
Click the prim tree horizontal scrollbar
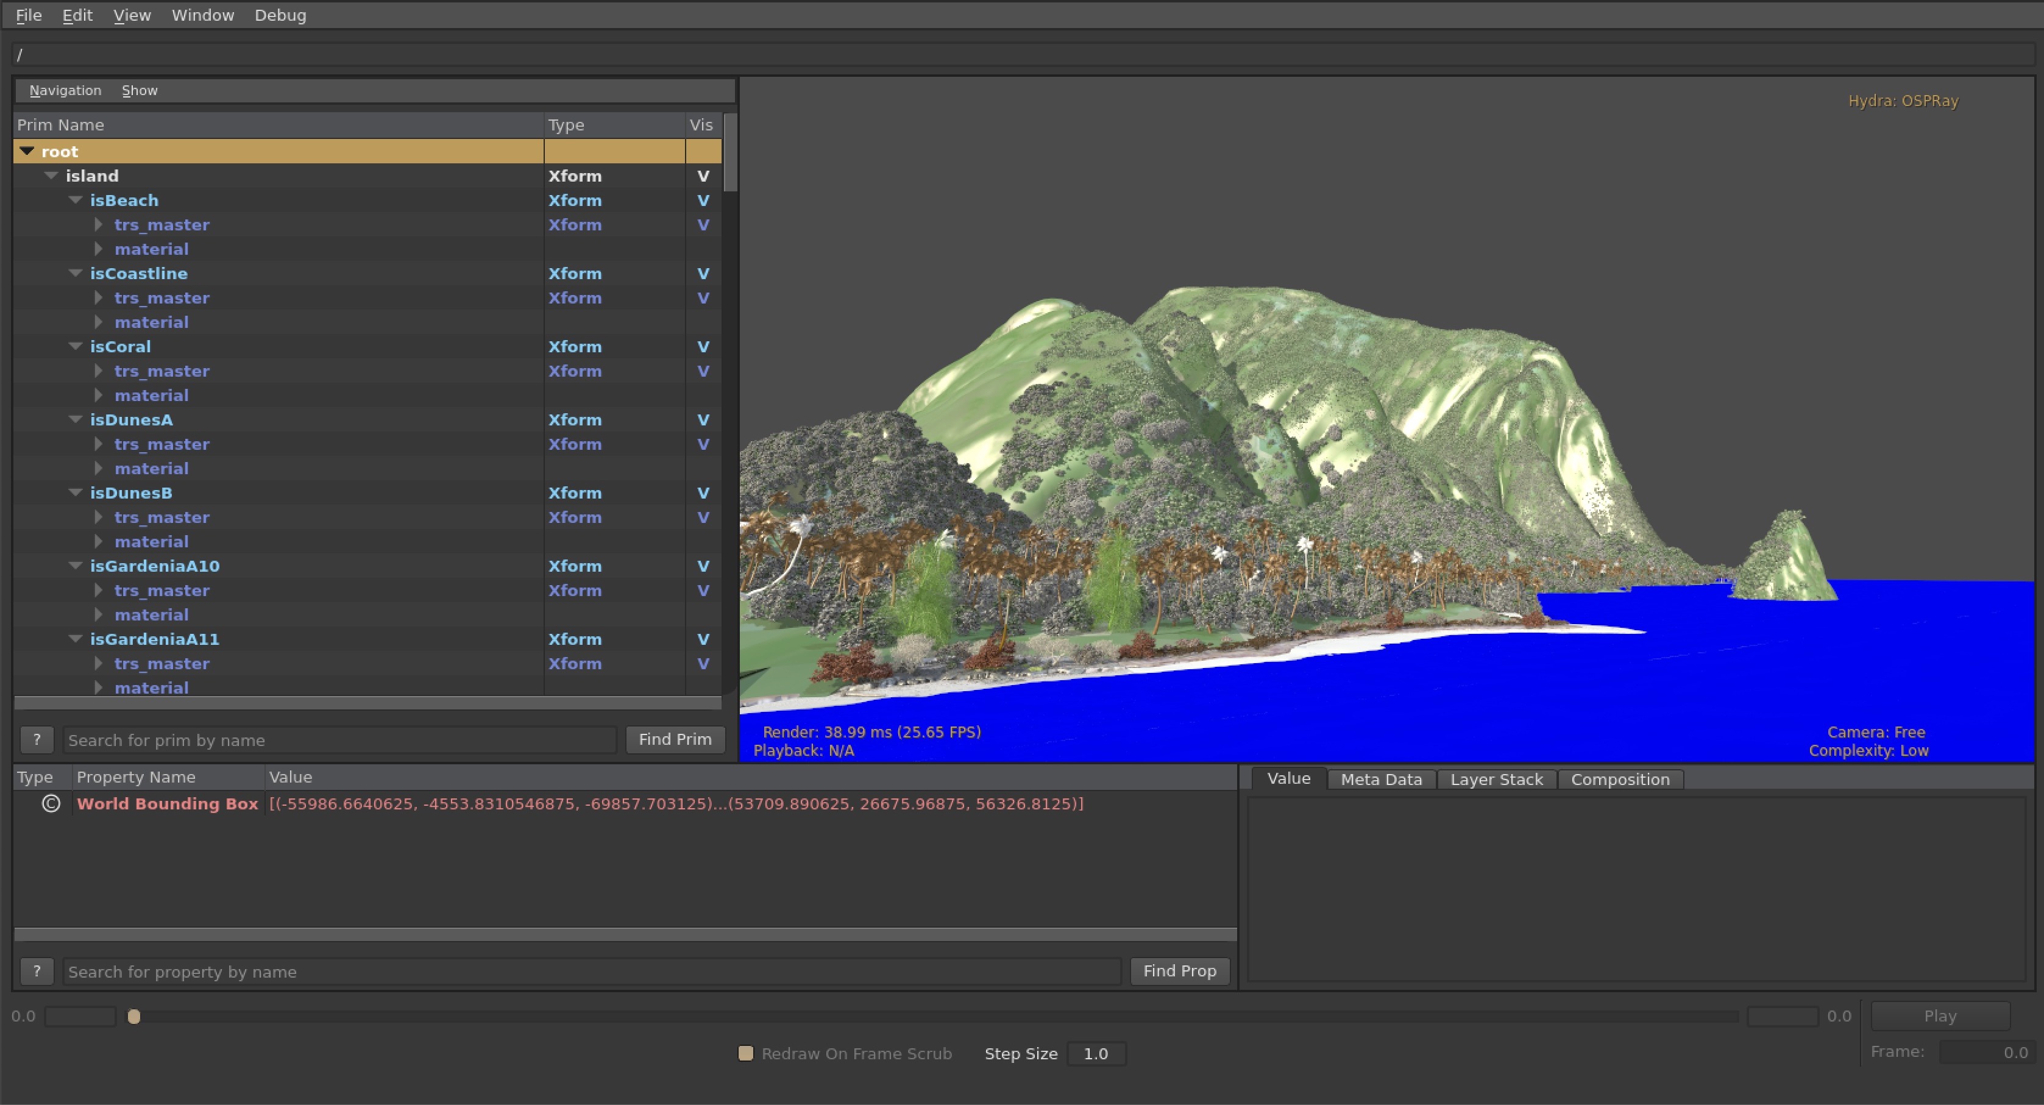(368, 703)
